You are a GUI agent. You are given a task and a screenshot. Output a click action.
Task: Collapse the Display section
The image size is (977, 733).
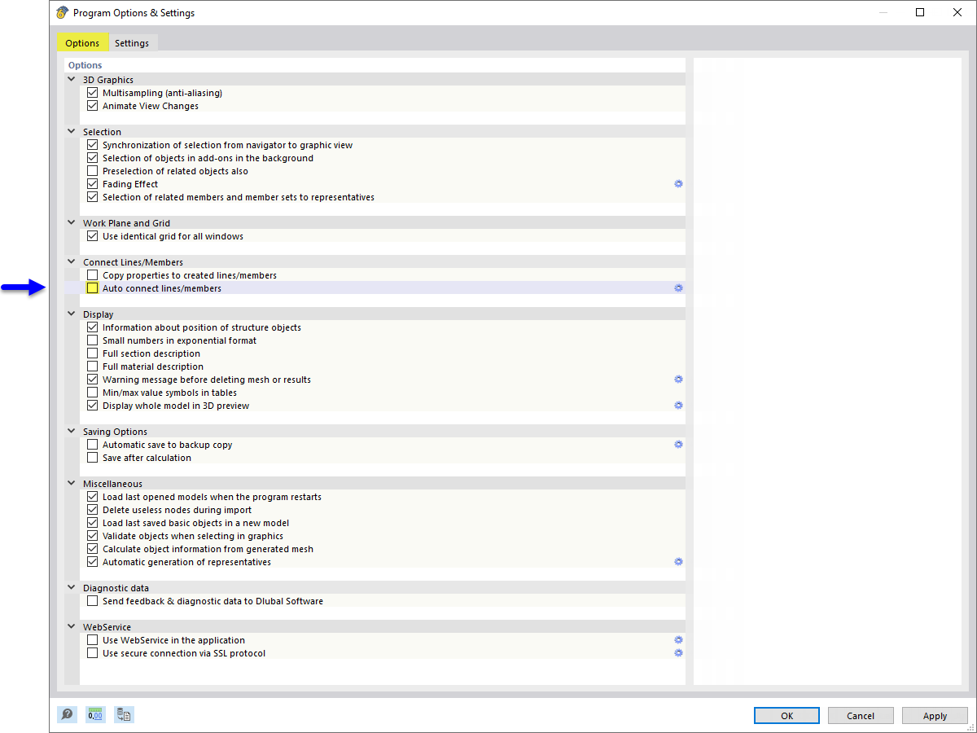click(71, 314)
